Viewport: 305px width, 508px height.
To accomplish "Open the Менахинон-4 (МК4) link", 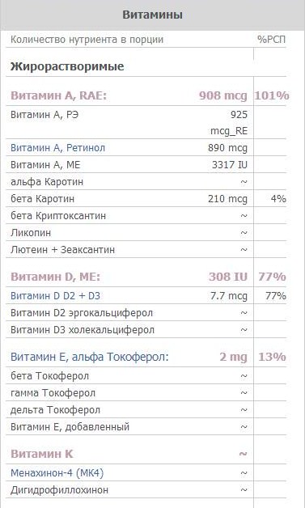I will tap(57, 473).
